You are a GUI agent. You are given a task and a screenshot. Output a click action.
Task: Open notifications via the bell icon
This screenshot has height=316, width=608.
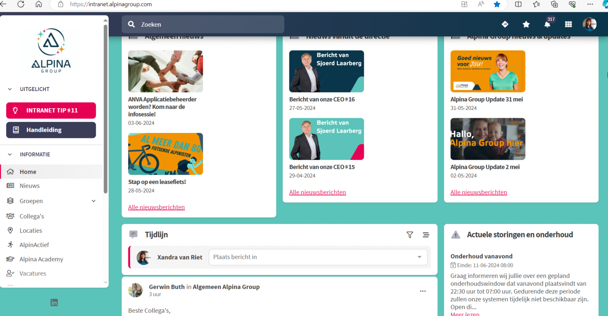[547, 24]
